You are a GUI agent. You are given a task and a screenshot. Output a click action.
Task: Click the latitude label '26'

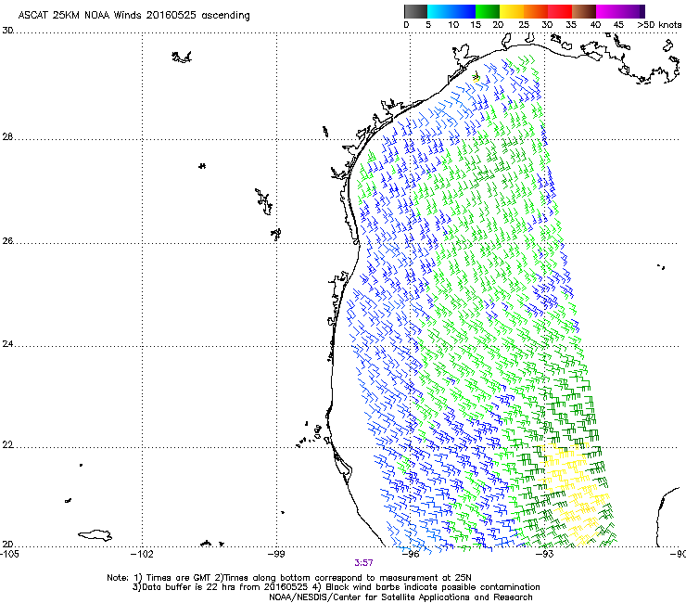pos(7,241)
